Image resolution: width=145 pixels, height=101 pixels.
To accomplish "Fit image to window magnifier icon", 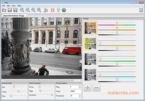I will (x=39, y=10).
